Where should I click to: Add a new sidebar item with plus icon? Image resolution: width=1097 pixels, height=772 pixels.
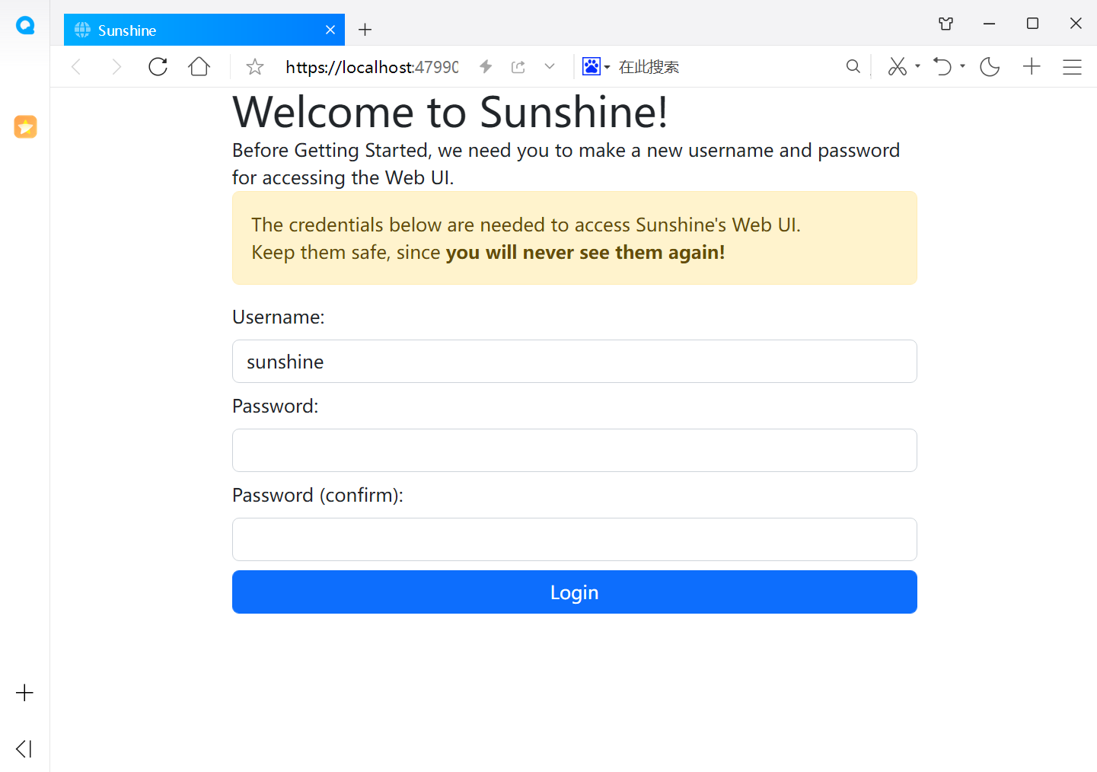24,692
